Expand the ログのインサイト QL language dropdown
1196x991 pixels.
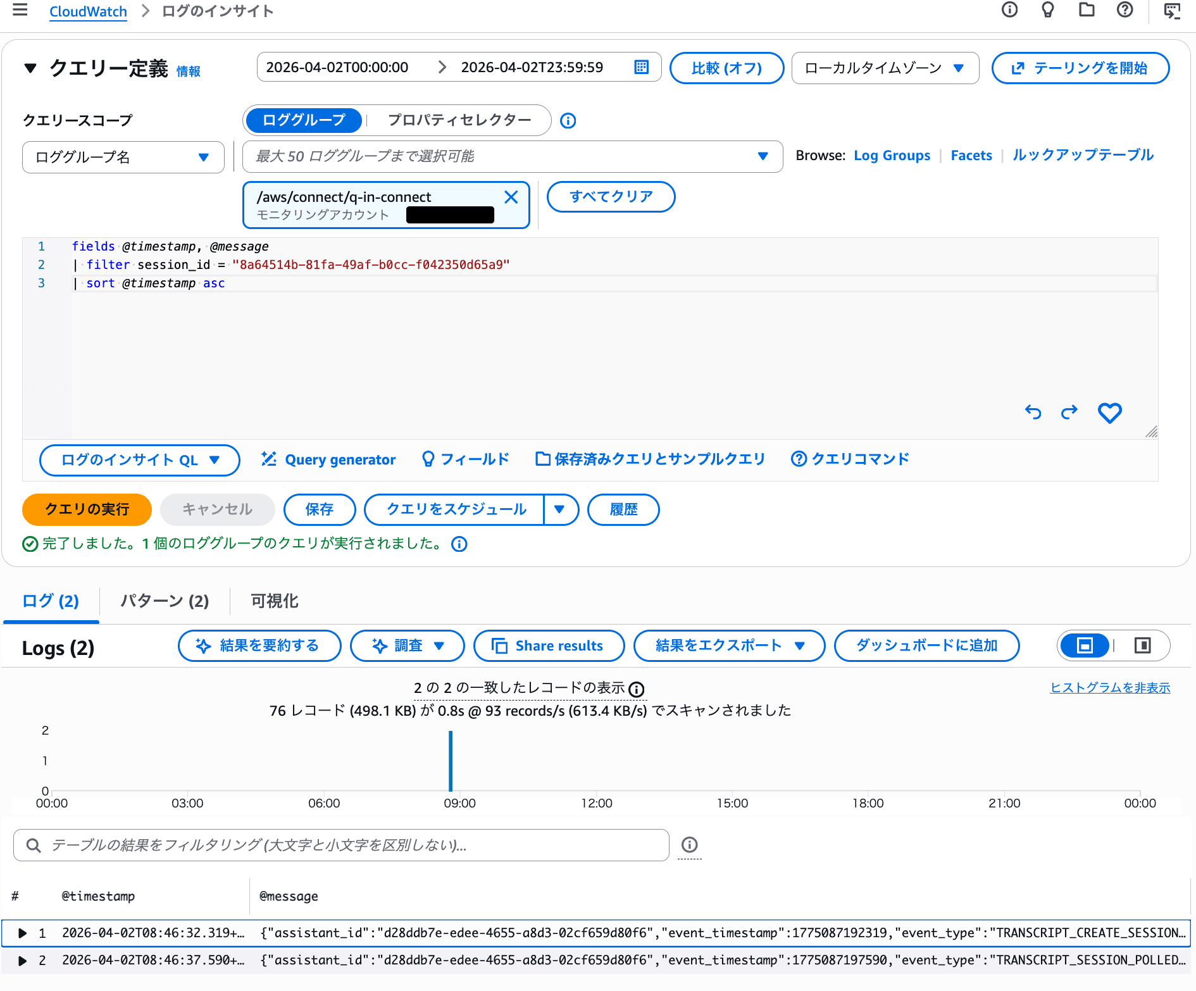[x=140, y=460]
